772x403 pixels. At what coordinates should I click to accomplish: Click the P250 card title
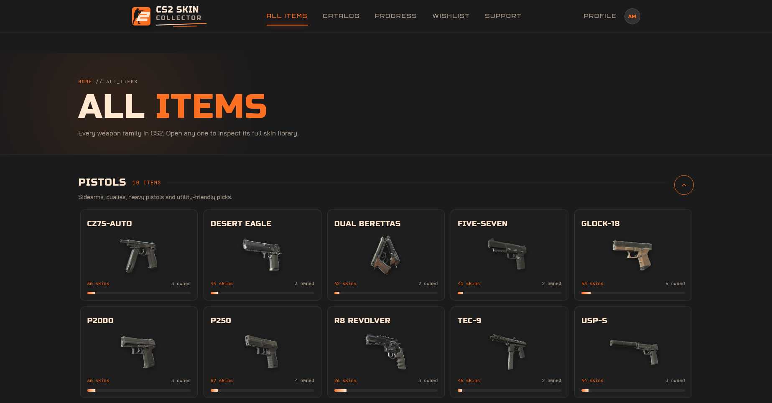(221, 321)
